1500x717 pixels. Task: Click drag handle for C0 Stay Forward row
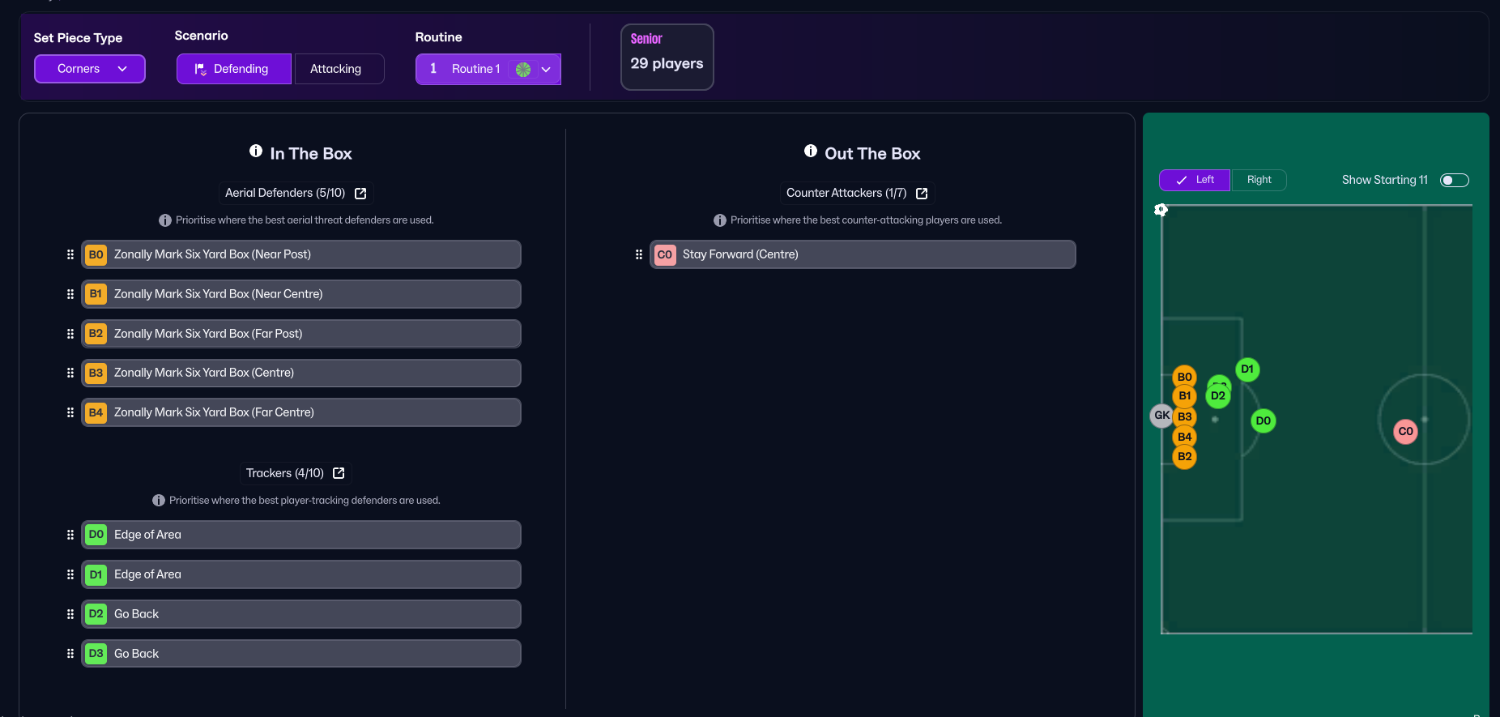click(x=639, y=254)
